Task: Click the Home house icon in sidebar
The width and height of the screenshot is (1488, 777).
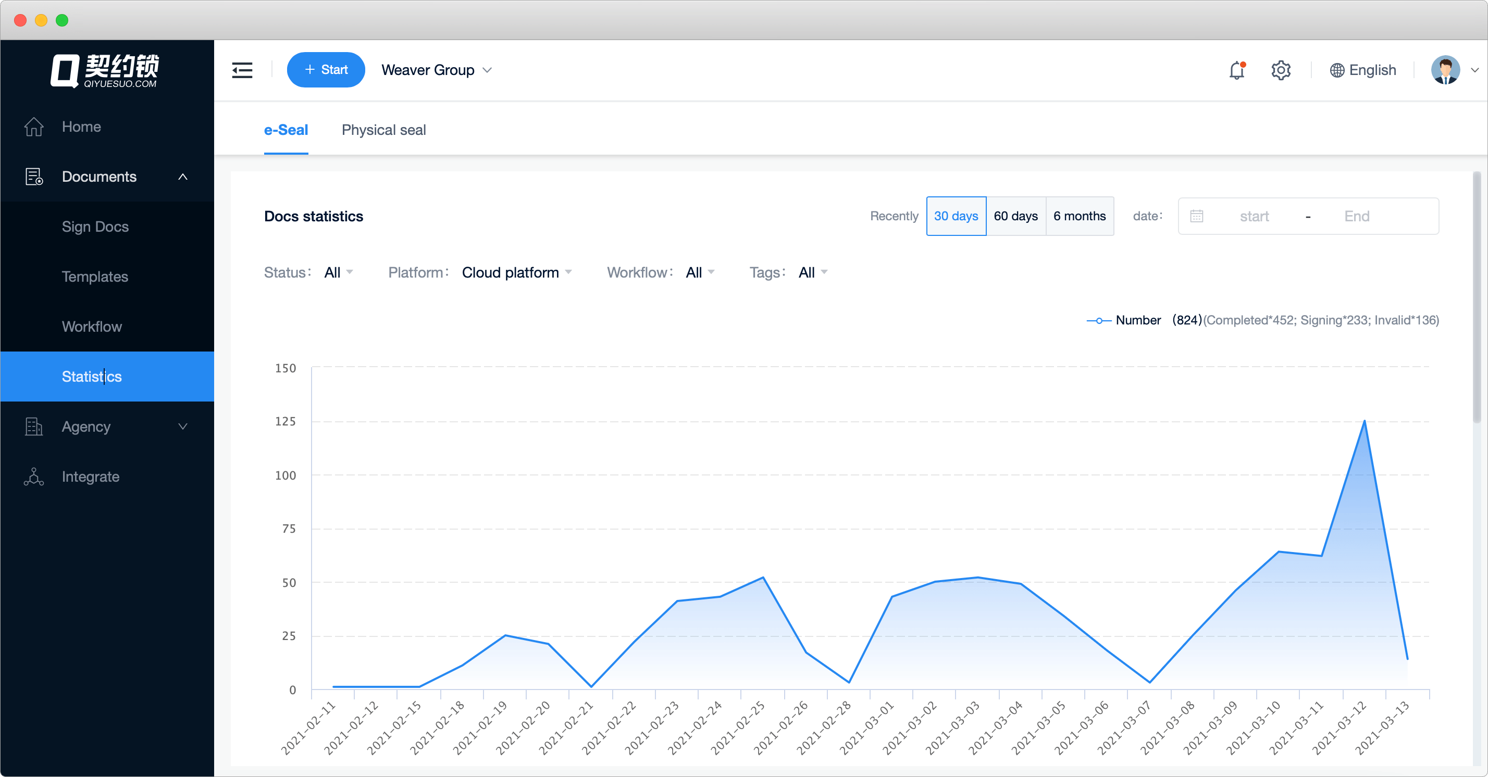Action: click(33, 127)
